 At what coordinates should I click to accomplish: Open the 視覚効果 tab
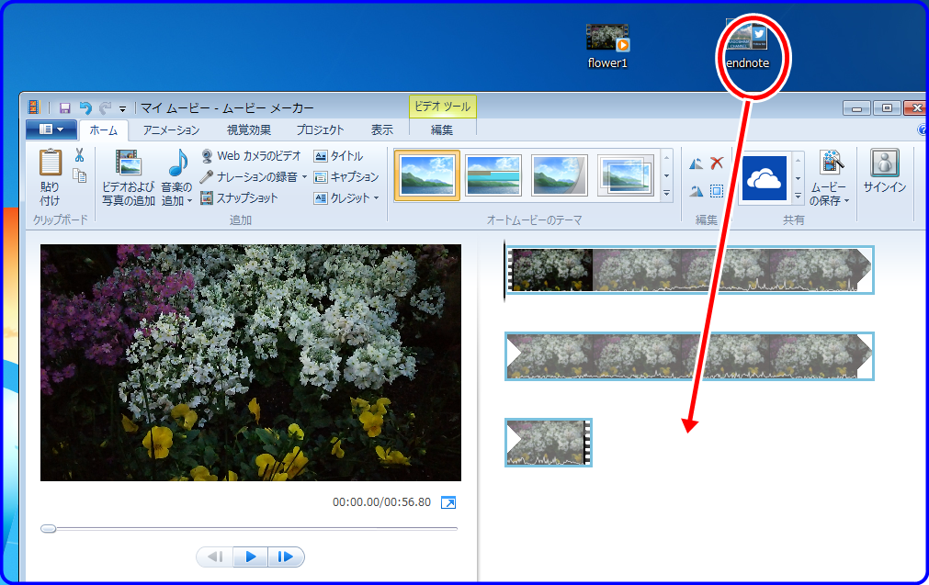(249, 129)
